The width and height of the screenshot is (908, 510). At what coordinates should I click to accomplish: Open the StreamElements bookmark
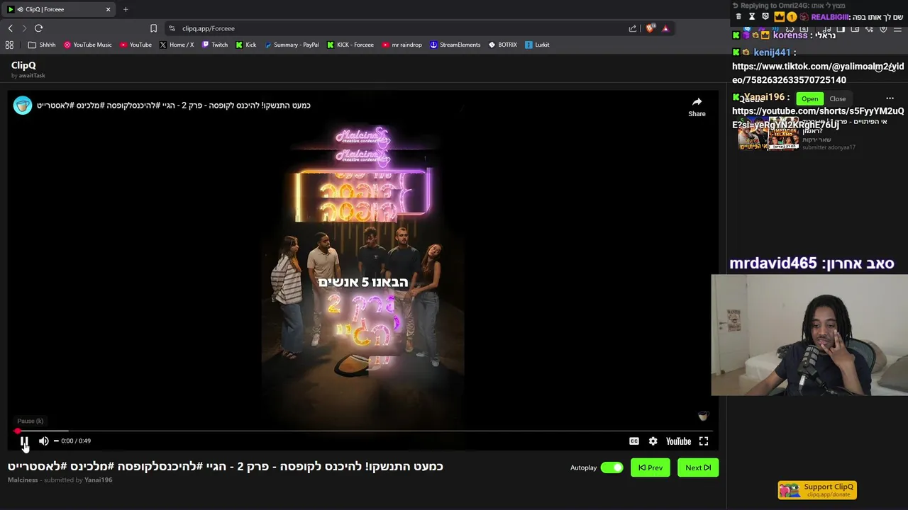pos(455,45)
